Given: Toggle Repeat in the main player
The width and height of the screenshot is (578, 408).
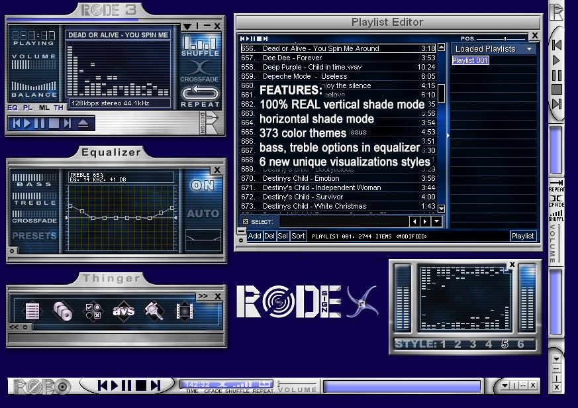Looking at the screenshot, I should click(200, 96).
